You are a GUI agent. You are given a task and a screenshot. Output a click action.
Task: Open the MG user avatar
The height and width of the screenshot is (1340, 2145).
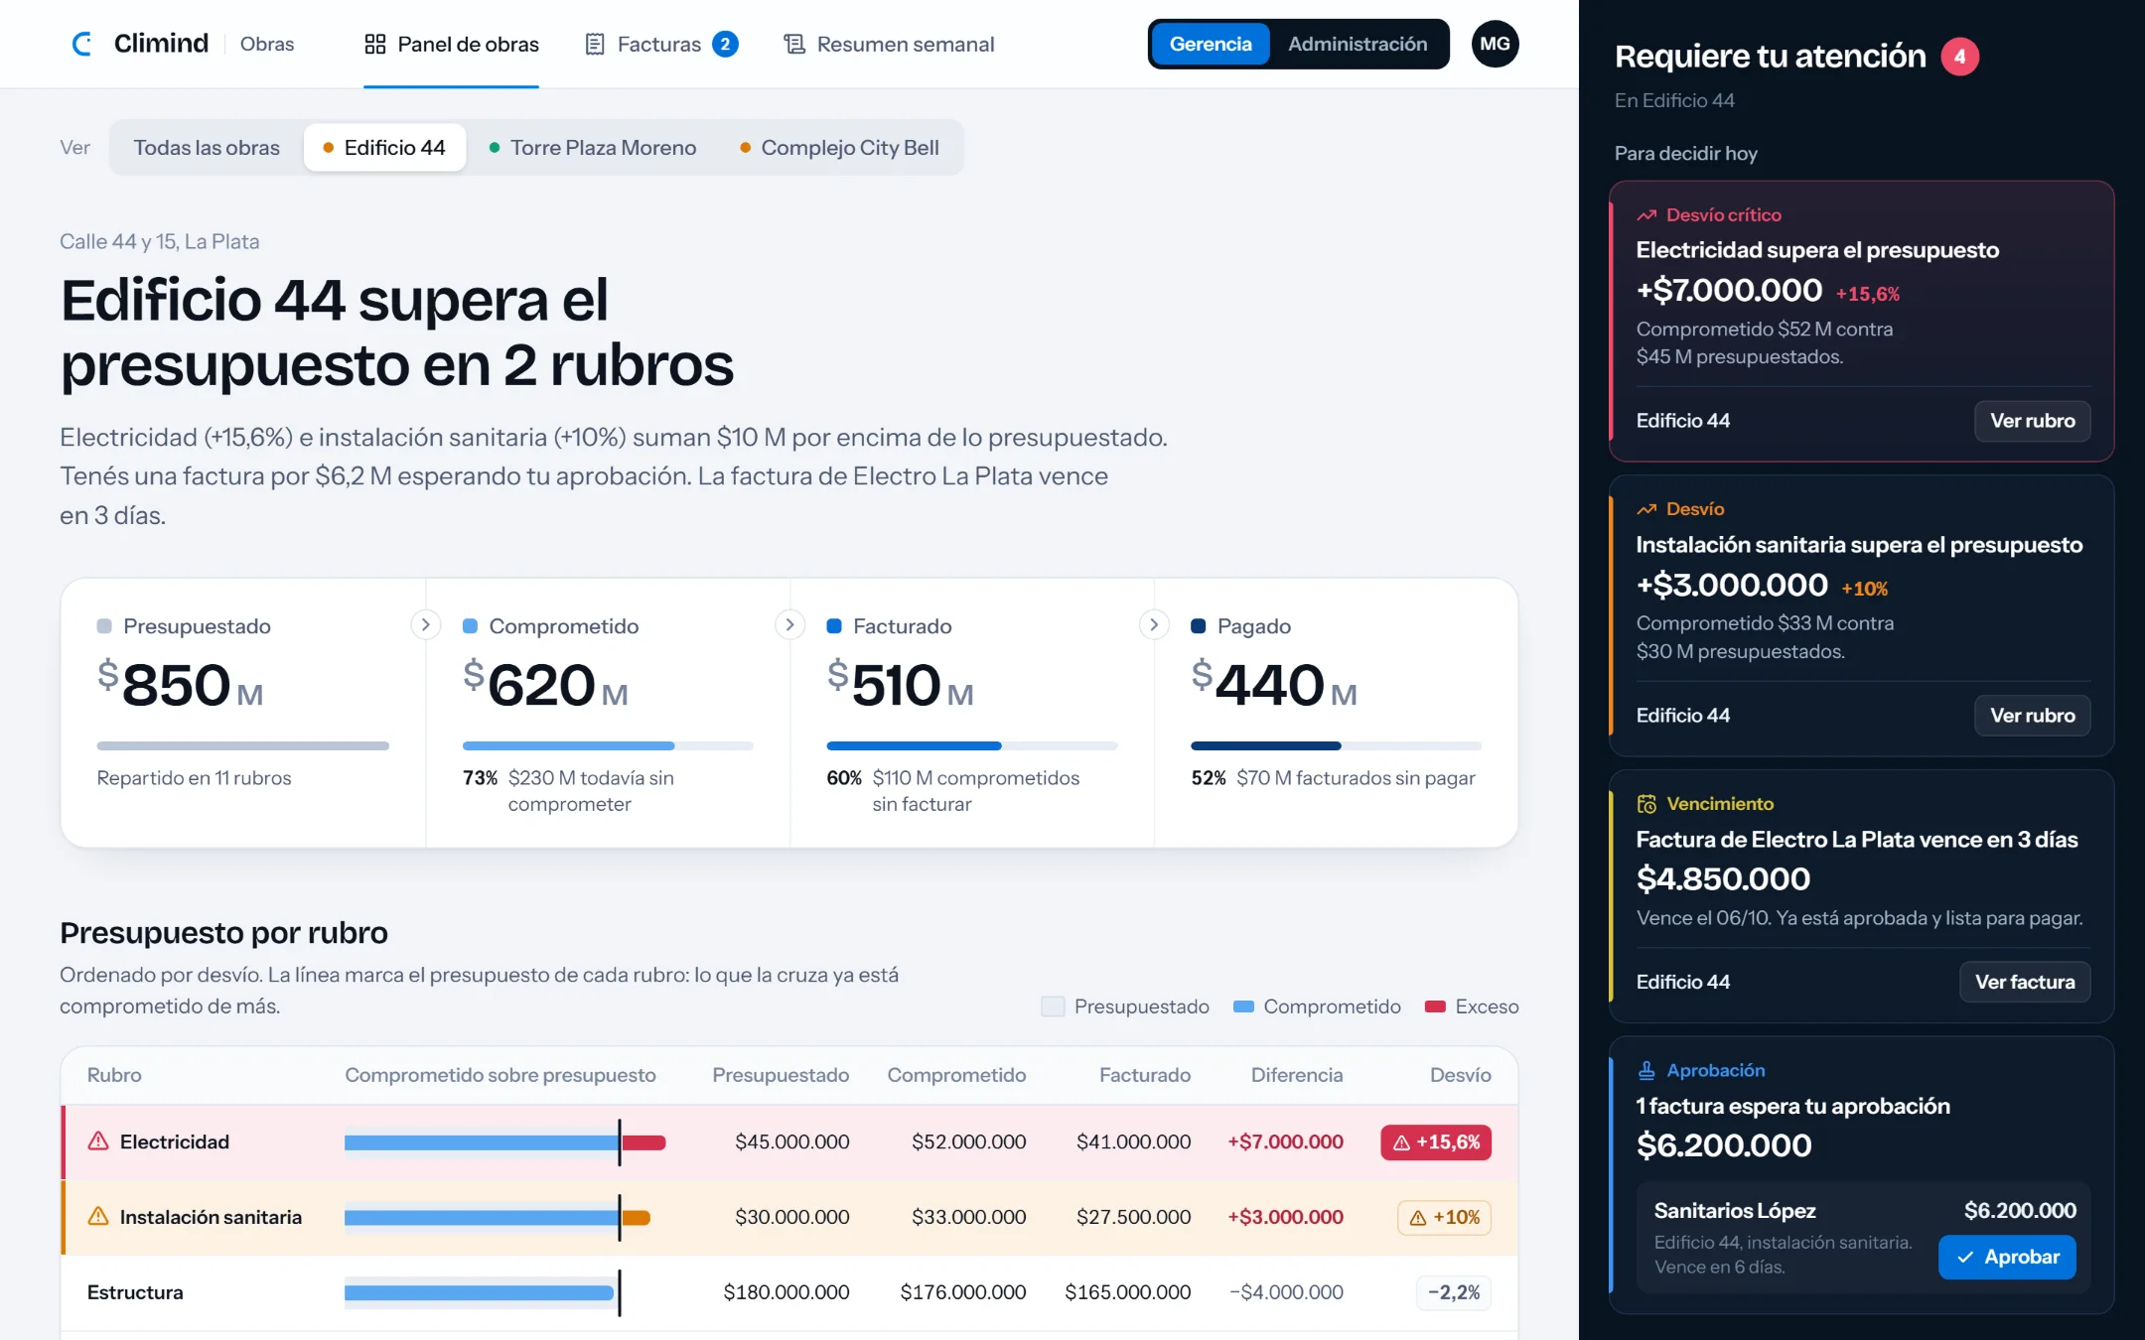pos(1495,44)
